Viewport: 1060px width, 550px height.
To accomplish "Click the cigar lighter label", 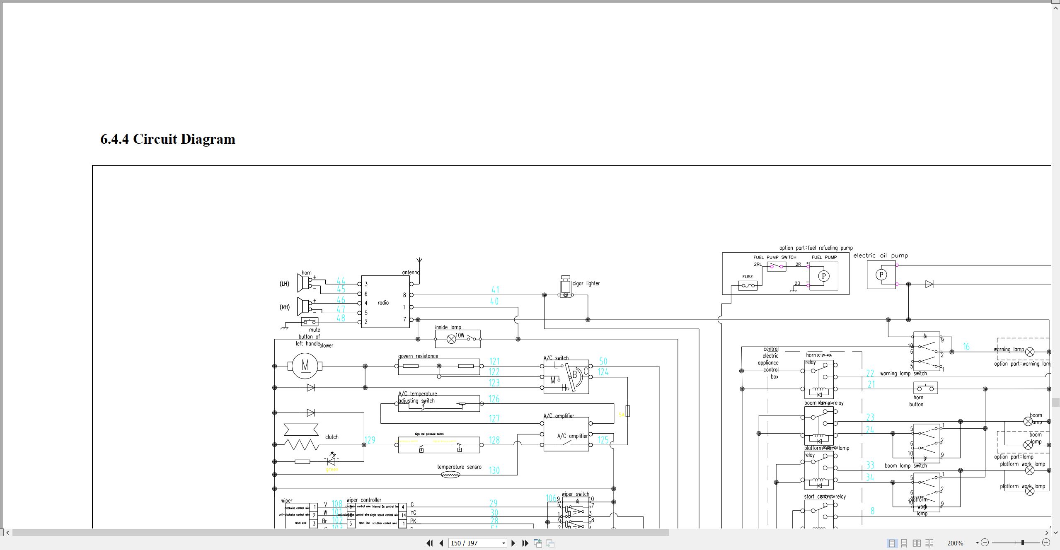I will pos(586,284).
